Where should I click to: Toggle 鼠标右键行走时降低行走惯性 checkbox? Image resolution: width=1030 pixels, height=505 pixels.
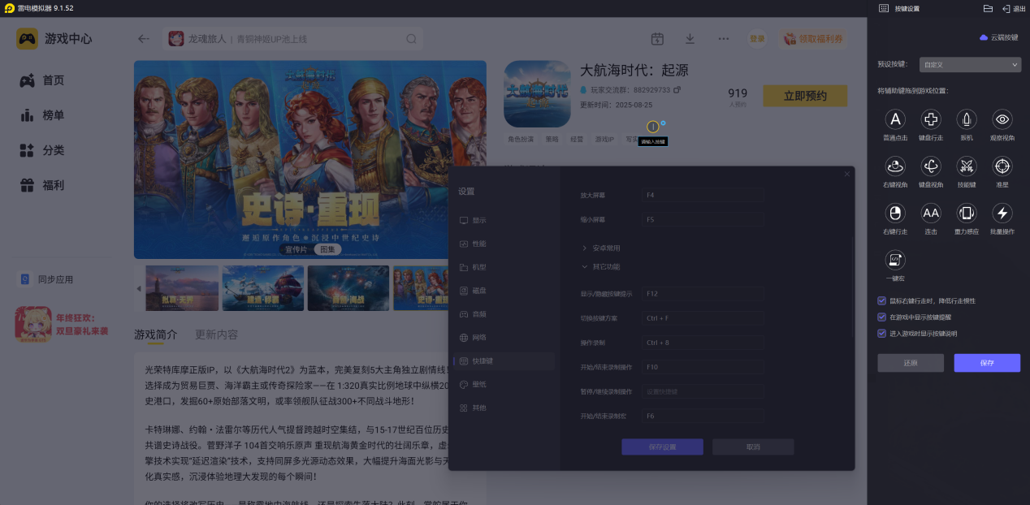coord(882,300)
